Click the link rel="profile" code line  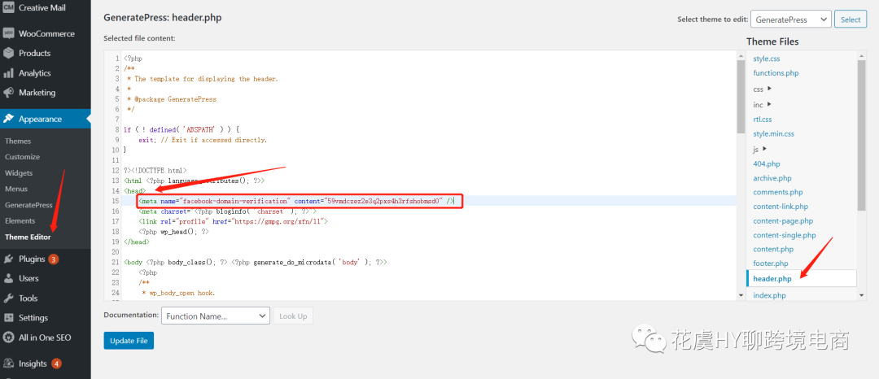point(234,221)
